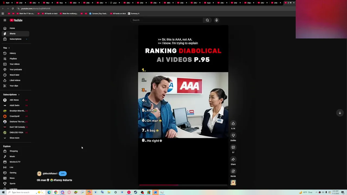The height and width of the screenshot is (195, 347).
Task: Like this Short with thumbs-up
Action: tap(233, 123)
